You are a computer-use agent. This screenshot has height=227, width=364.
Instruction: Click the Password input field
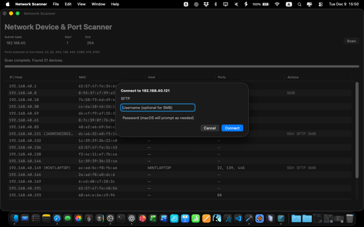[158, 118]
